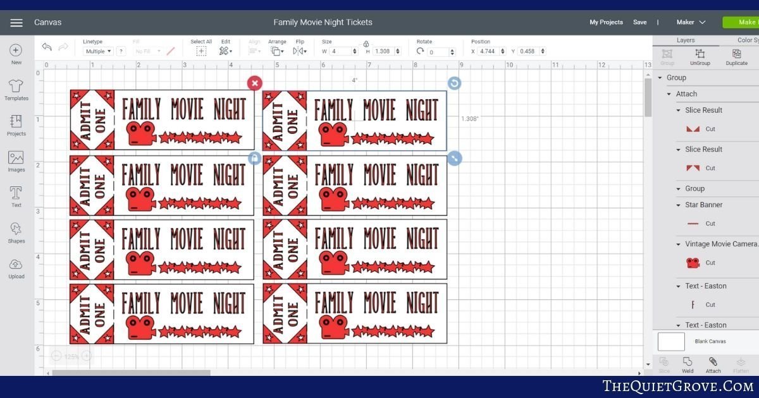Click the 125% zoom level label
This screenshot has width=759, height=398.
[x=71, y=357]
